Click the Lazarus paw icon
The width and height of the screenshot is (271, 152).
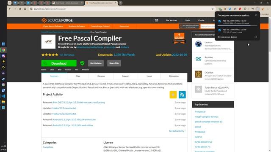[198, 44]
